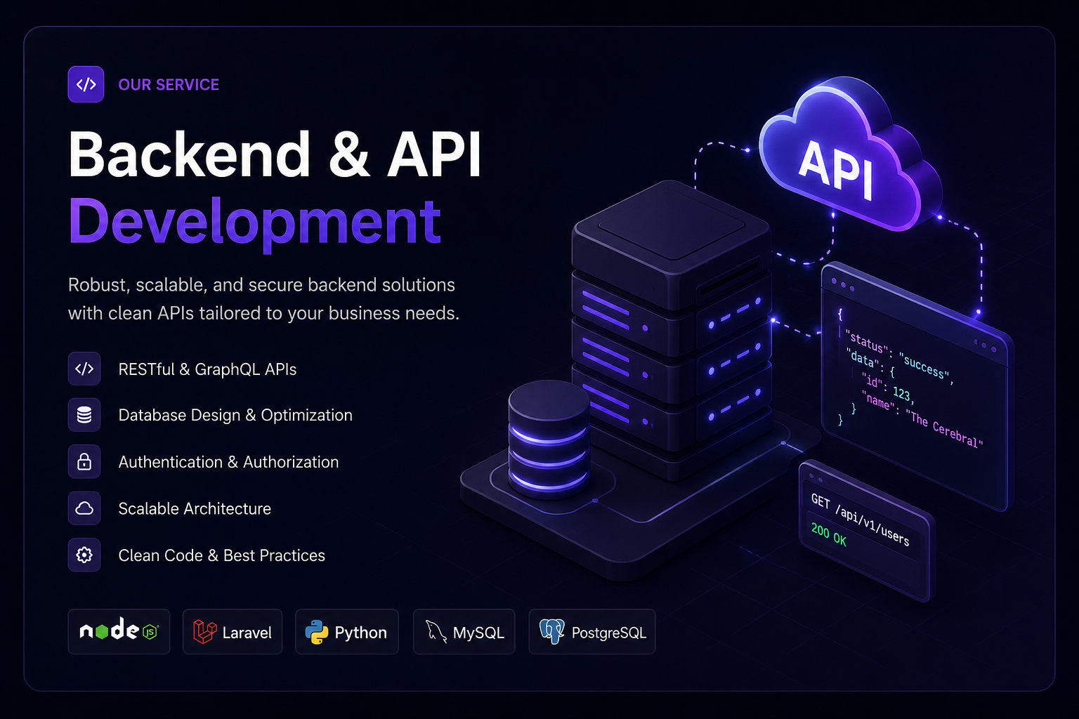Click the Laravel badge label
Viewport: 1079px width, 719px height.
coord(247,633)
